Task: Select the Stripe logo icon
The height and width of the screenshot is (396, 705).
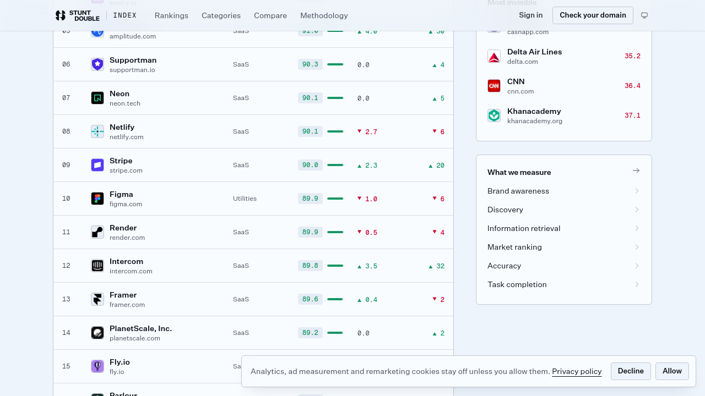Action: coord(97,165)
